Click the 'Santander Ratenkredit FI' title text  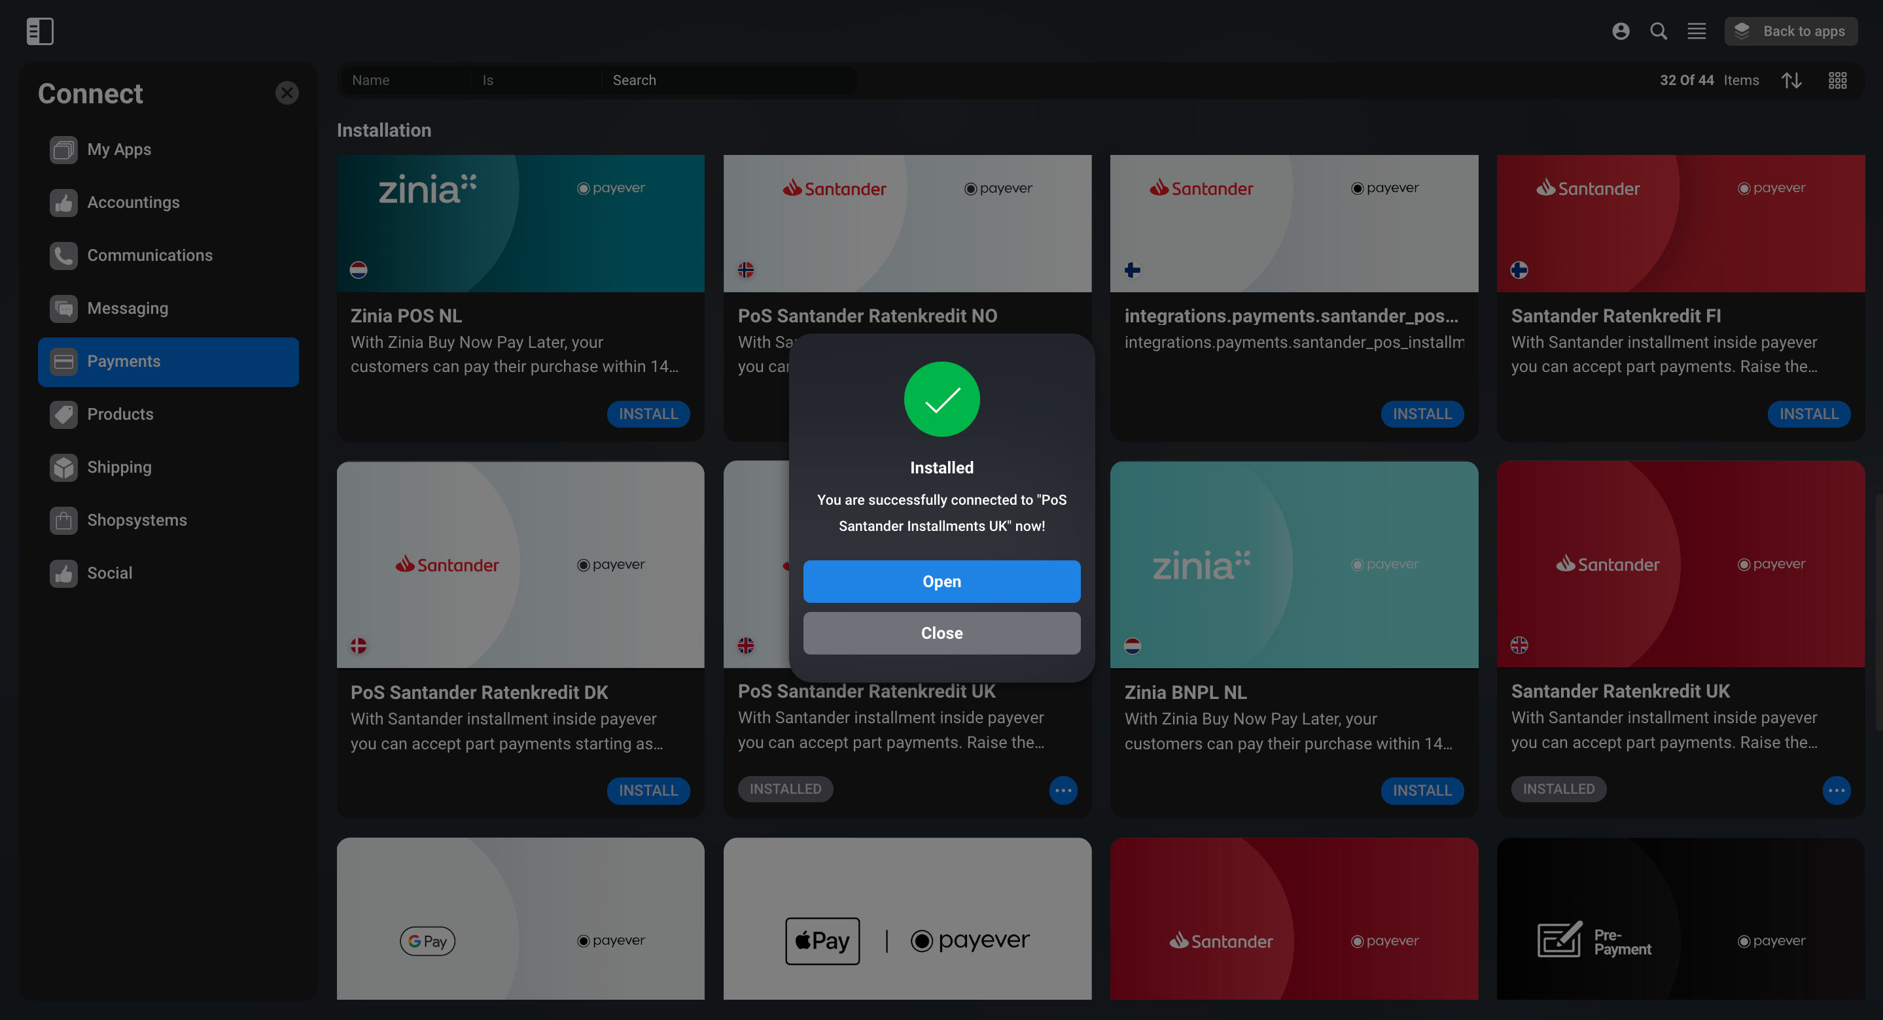(x=1615, y=316)
